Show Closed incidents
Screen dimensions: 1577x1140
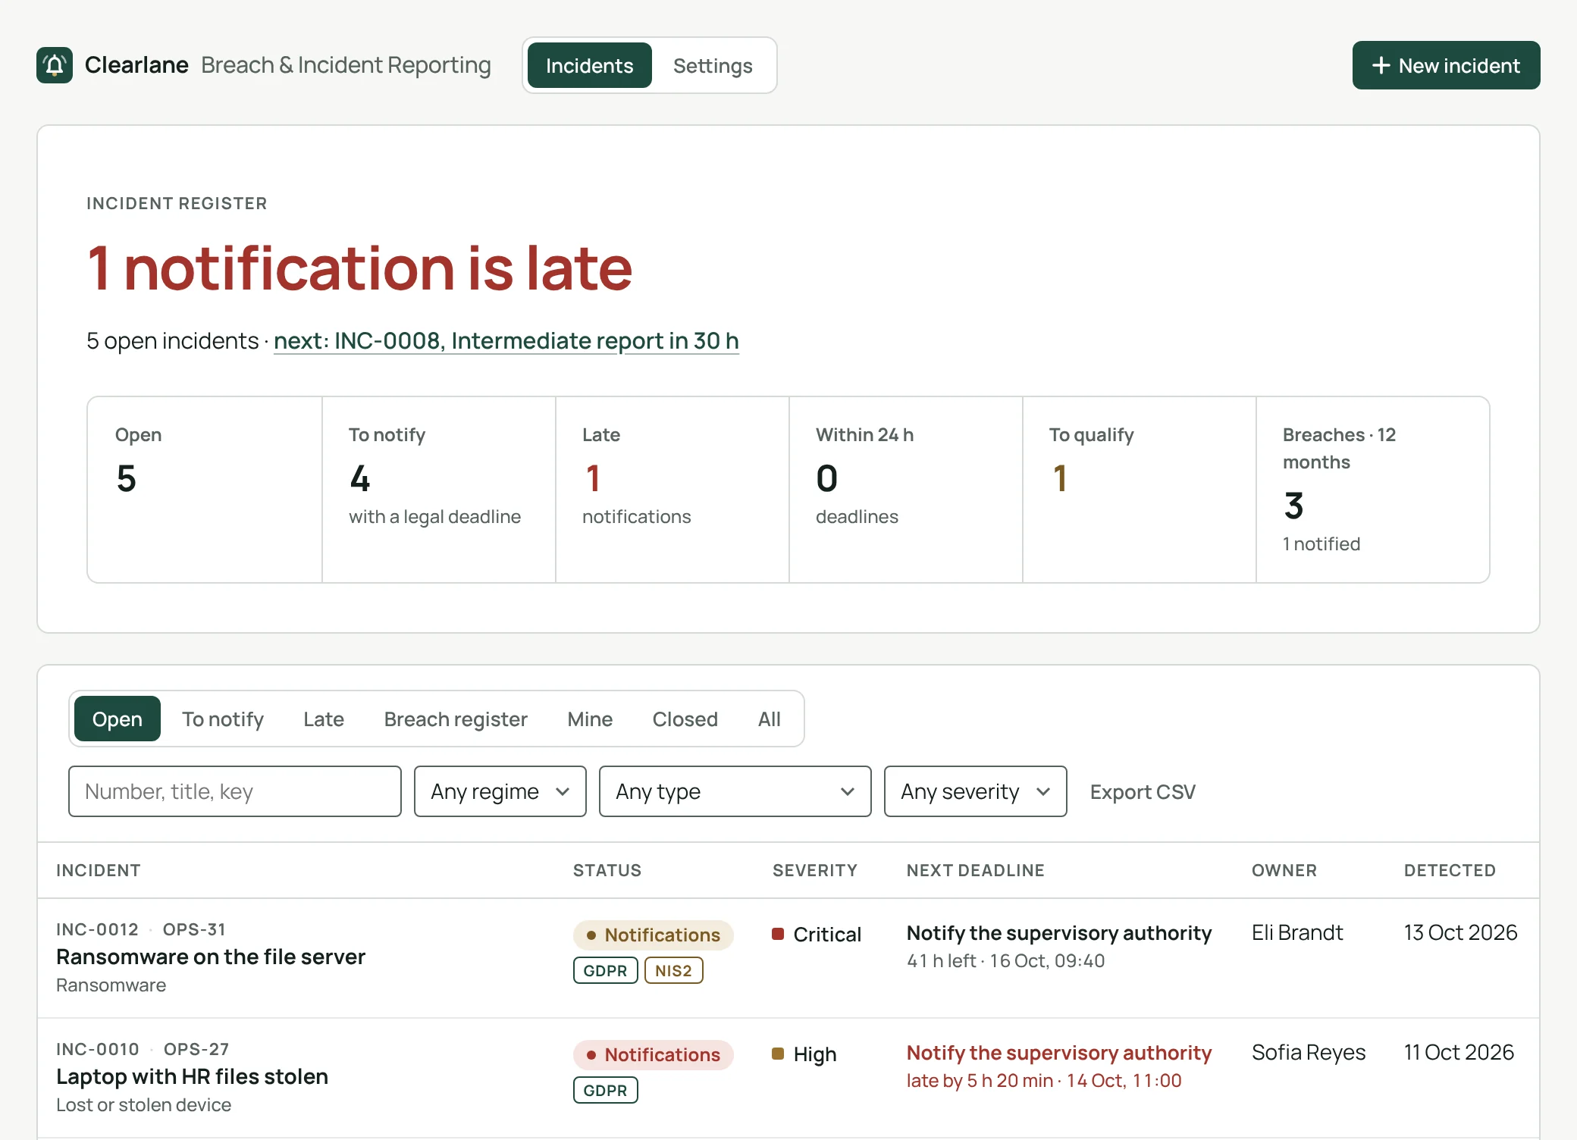tap(685, 719)
